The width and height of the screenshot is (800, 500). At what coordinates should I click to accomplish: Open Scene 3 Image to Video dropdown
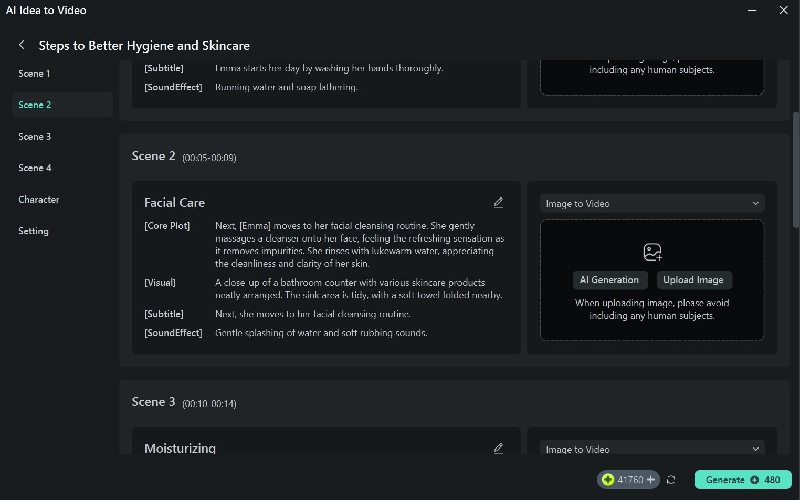coord(652,447)
